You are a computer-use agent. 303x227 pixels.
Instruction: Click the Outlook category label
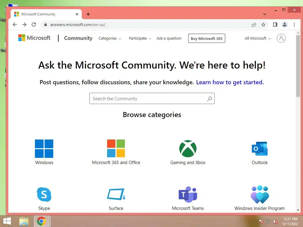pyautogui.click(x=260, y=163)
